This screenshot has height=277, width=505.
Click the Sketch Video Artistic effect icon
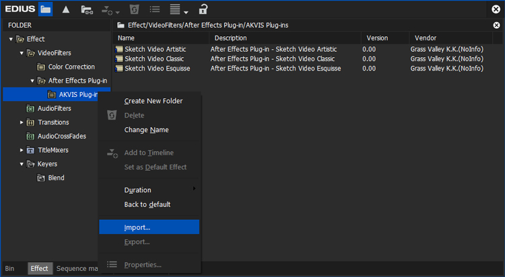click(x=119, y=49)
